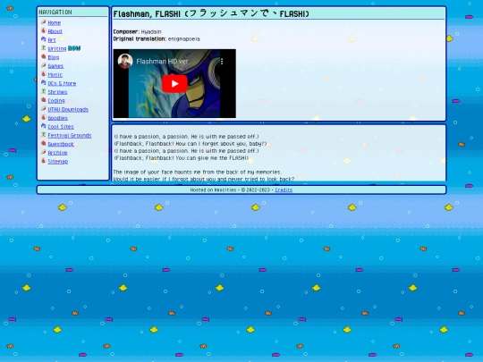Open the Writing section link
This screenshot has width=483, height=362.
click(57, 48)
